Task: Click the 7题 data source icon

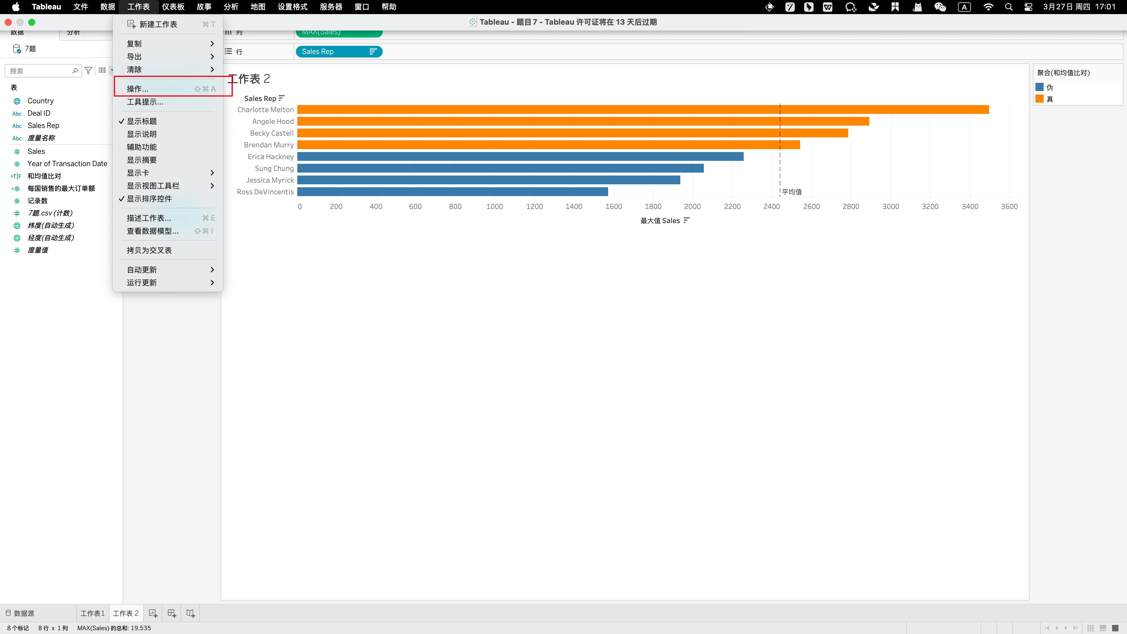Action: pyautogui.click(x=17, y=48)
